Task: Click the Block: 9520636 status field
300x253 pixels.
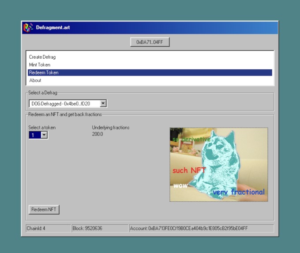Action: click(x=100, y=228)
